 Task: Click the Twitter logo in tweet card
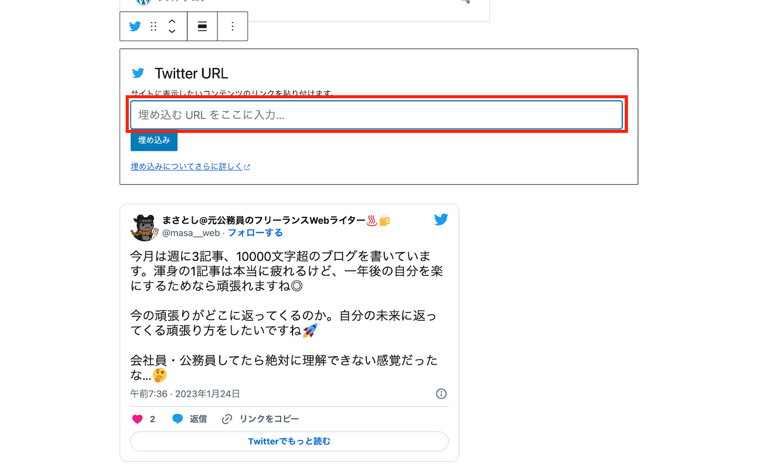coord(441,219)
